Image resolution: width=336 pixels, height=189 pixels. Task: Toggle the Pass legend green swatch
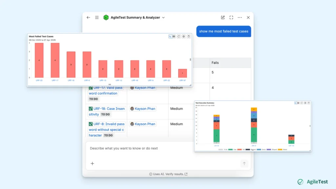click(230, 150)
